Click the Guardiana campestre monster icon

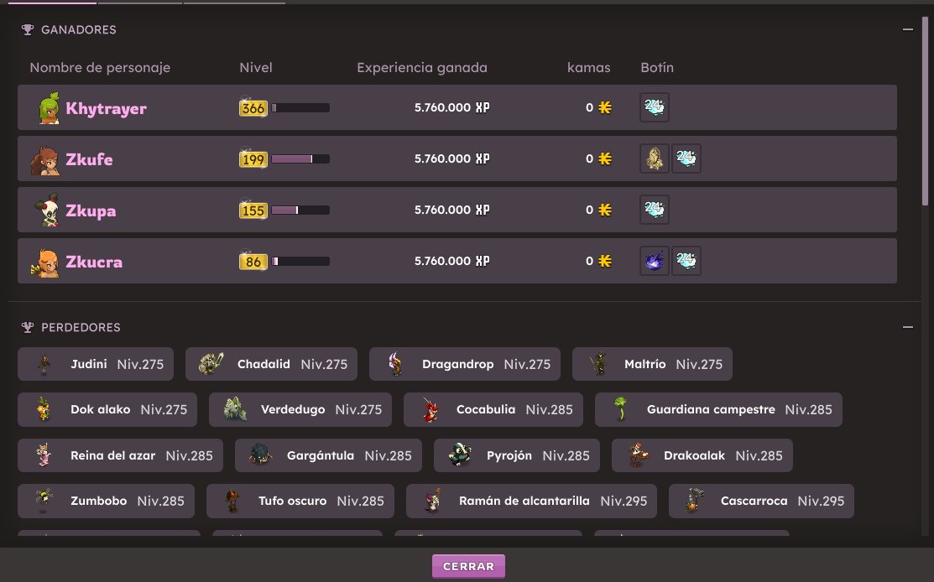click(621, 409)
